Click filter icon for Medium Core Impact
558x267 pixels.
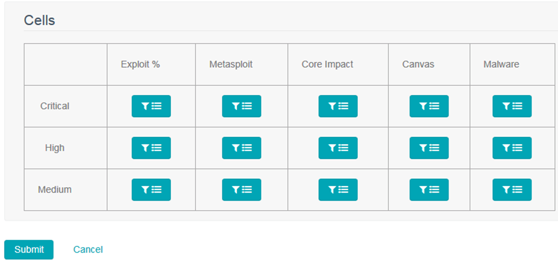[x=338, y=190]
